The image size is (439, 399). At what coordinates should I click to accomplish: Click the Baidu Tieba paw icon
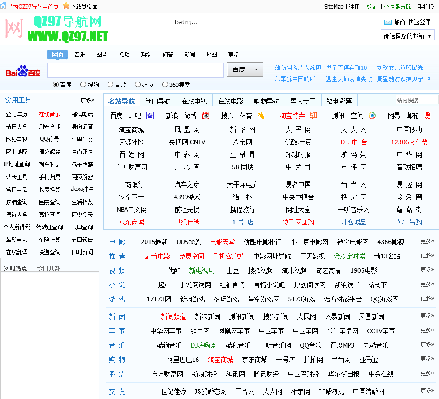pos(150,116)
